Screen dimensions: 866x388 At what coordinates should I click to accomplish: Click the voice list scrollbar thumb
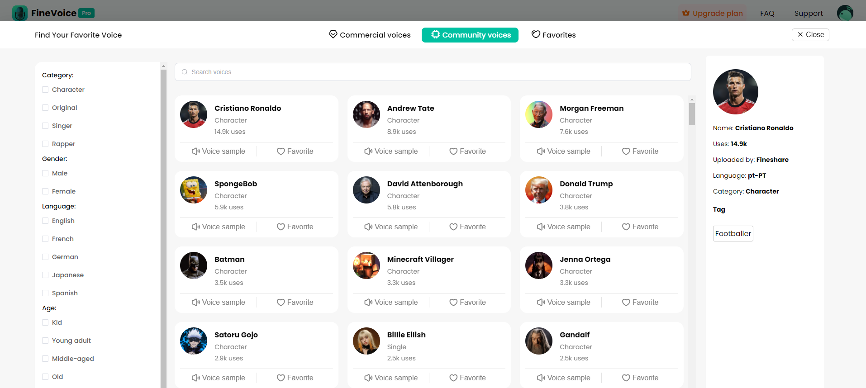click(x=692, y=114)
